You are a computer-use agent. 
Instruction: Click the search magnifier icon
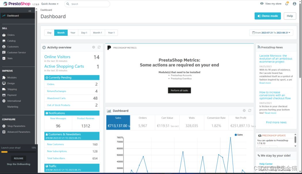click(x=68, y=4)
